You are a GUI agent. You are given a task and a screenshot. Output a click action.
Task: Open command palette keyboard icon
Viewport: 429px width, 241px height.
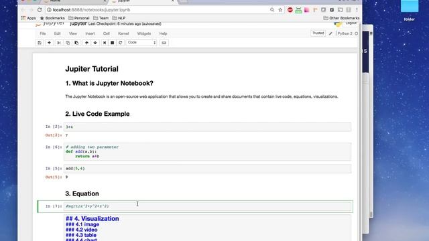[164, 43]
